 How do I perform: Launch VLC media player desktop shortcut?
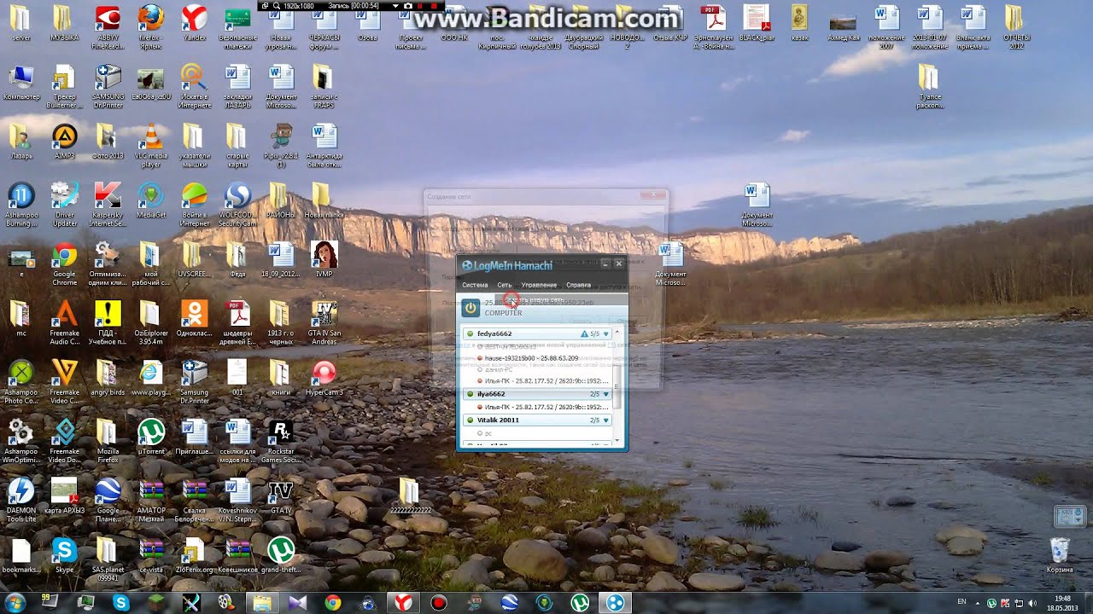(x=151, y=145)
